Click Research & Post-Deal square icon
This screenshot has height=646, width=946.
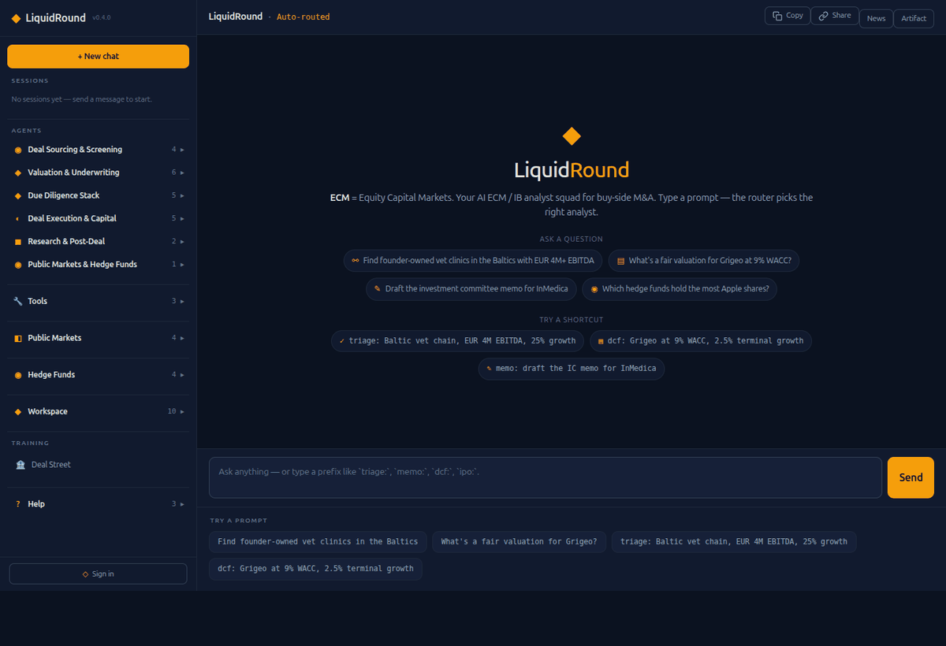[18, 241]
